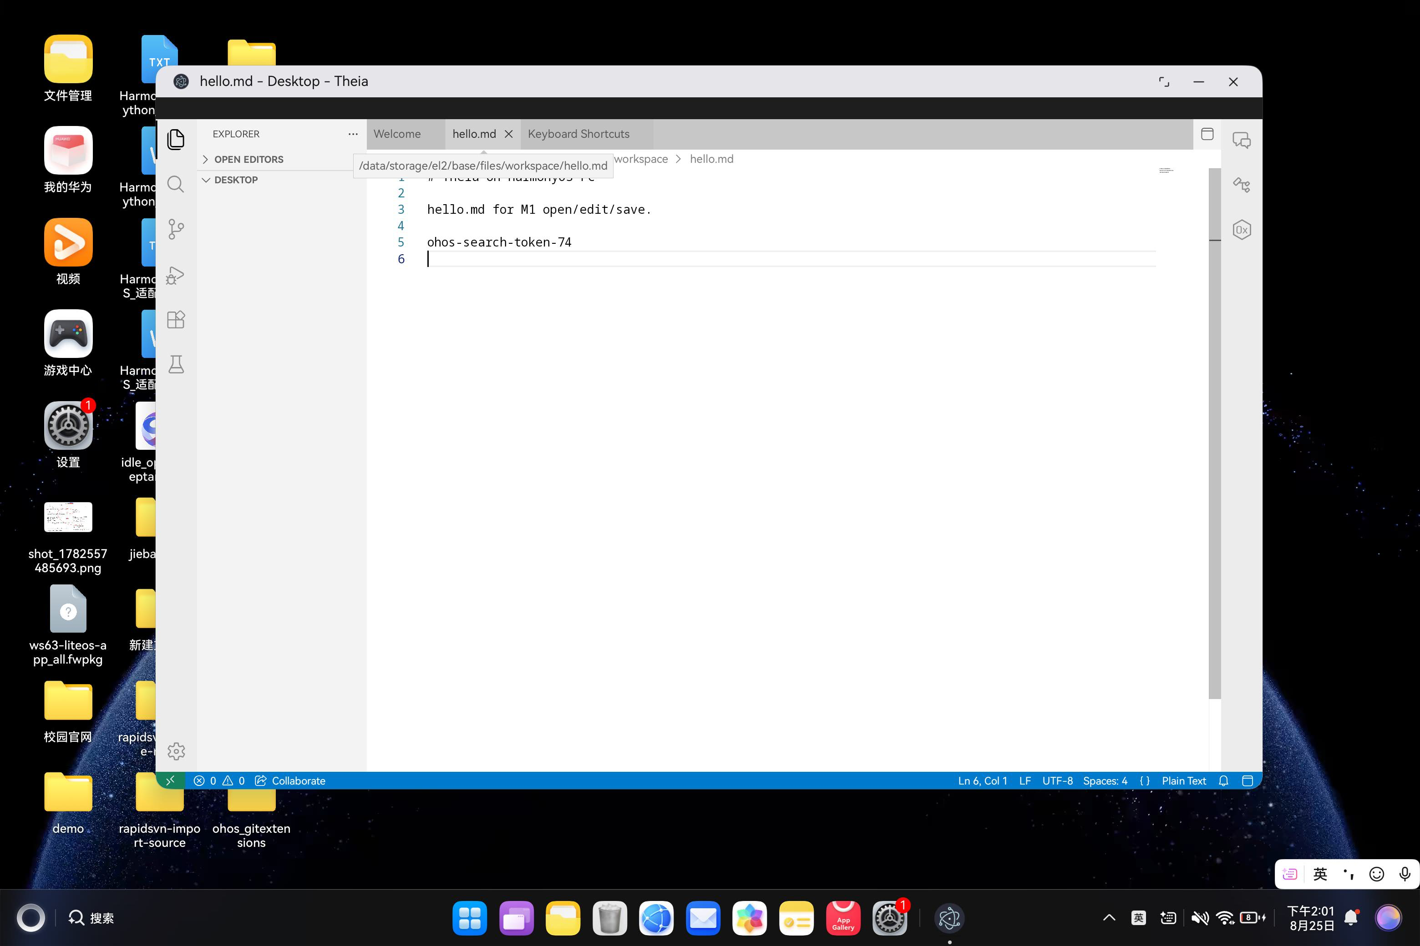This screenshot has height=946, width=1420.
Task: Click the remote indicator in the status bar
Action: point(171,780)
